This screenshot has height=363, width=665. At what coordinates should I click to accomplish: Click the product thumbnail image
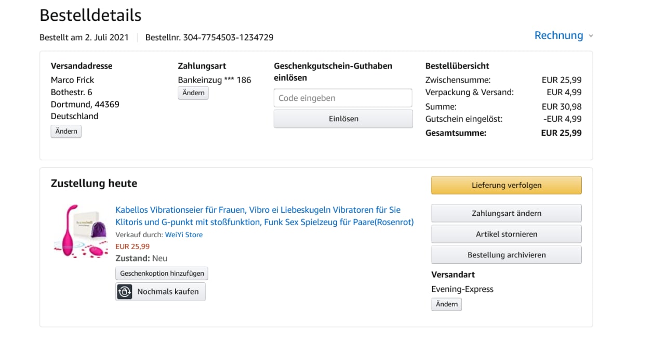pos(81,231)
